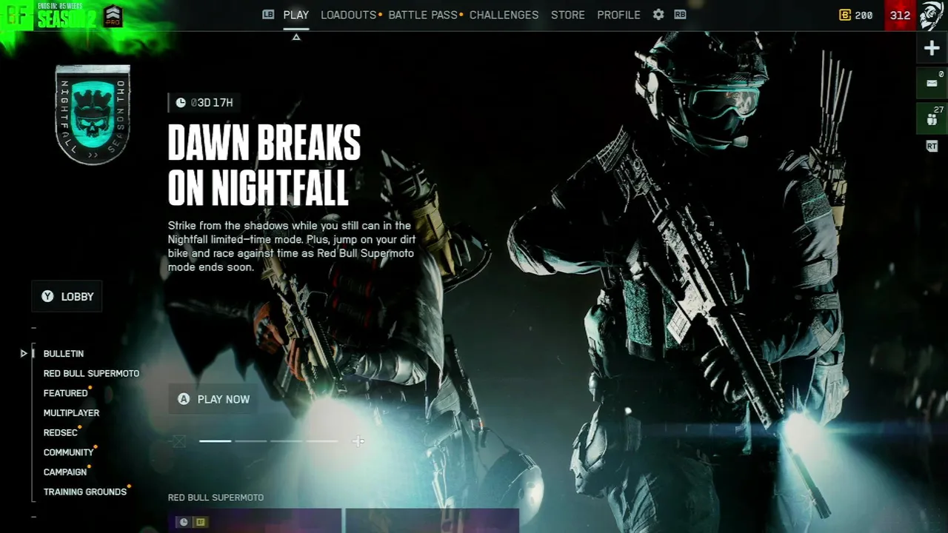Open the Play tab
This screenshot has height=533, width=948.
pos(296,15)
